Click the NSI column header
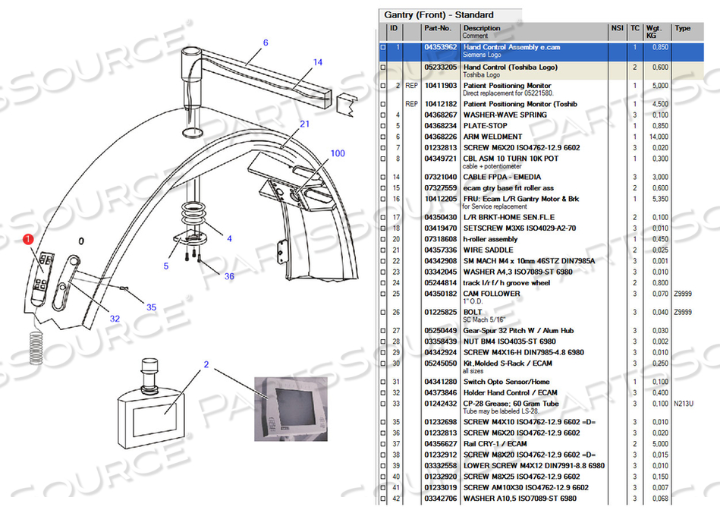This screenshot has height=513, width=720. (x=618, y=28)
